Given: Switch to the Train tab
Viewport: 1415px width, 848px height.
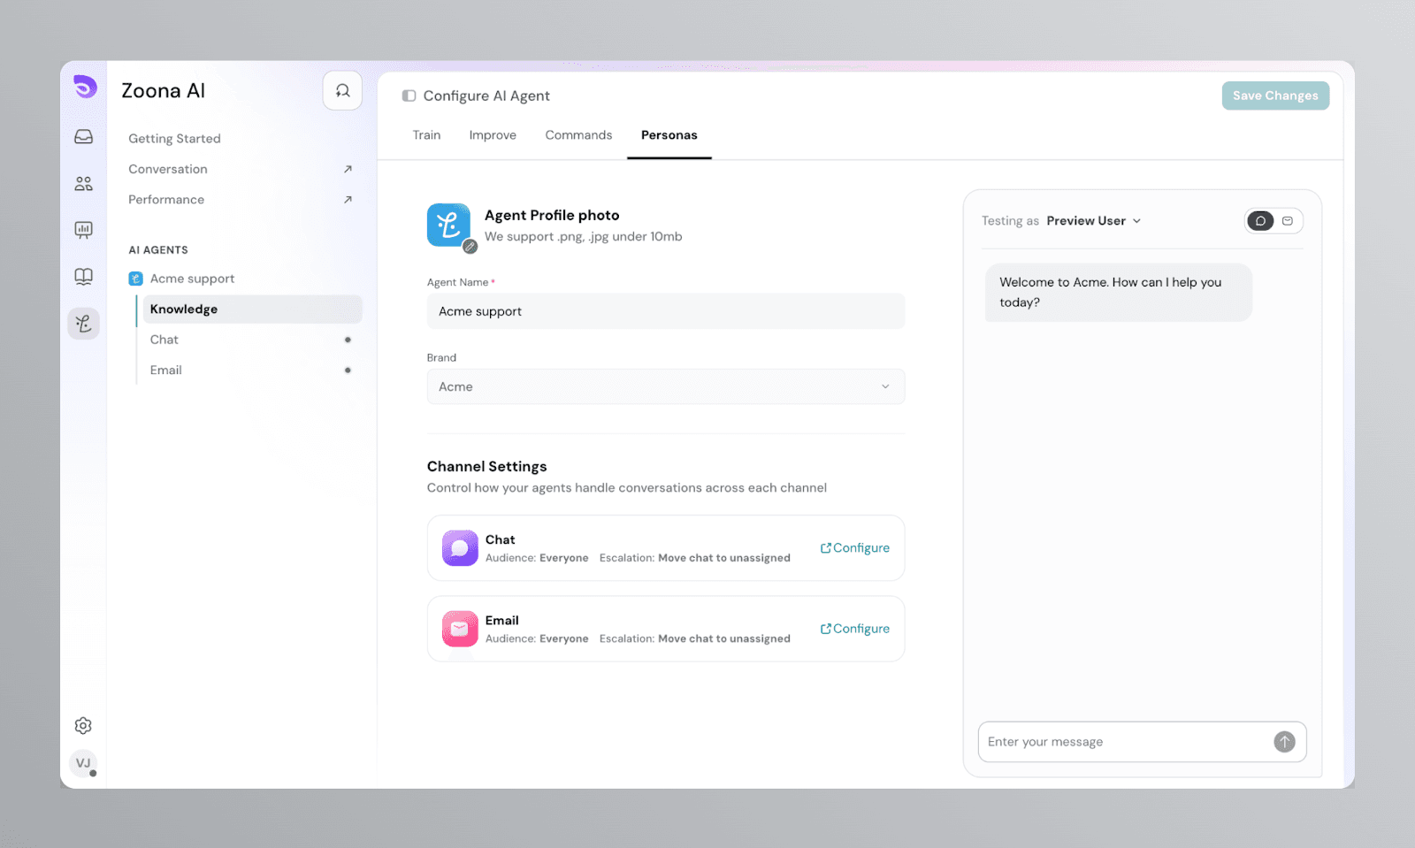Looking at the screenshot, I should click(426, 135).
